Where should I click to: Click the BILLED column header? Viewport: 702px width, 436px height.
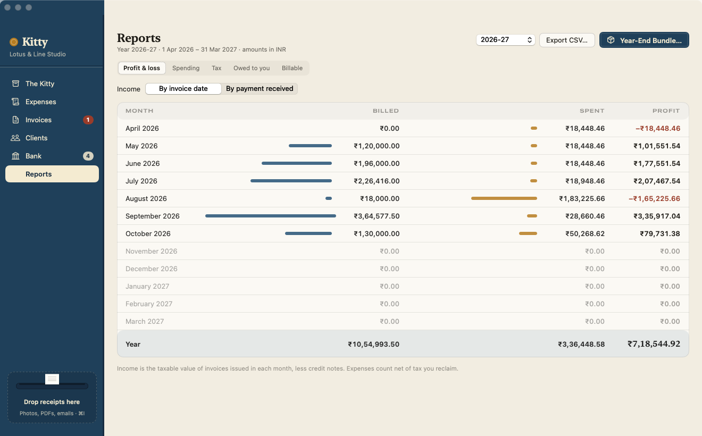386,111
